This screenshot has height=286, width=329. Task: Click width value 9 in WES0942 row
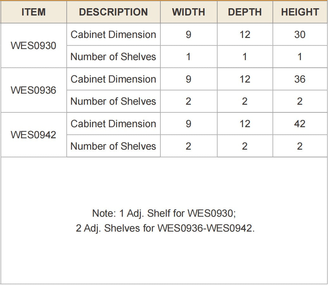point(189,124)
